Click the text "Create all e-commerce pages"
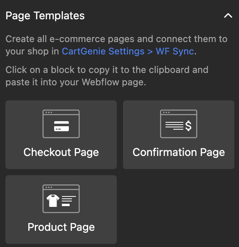 click(70, 39)
